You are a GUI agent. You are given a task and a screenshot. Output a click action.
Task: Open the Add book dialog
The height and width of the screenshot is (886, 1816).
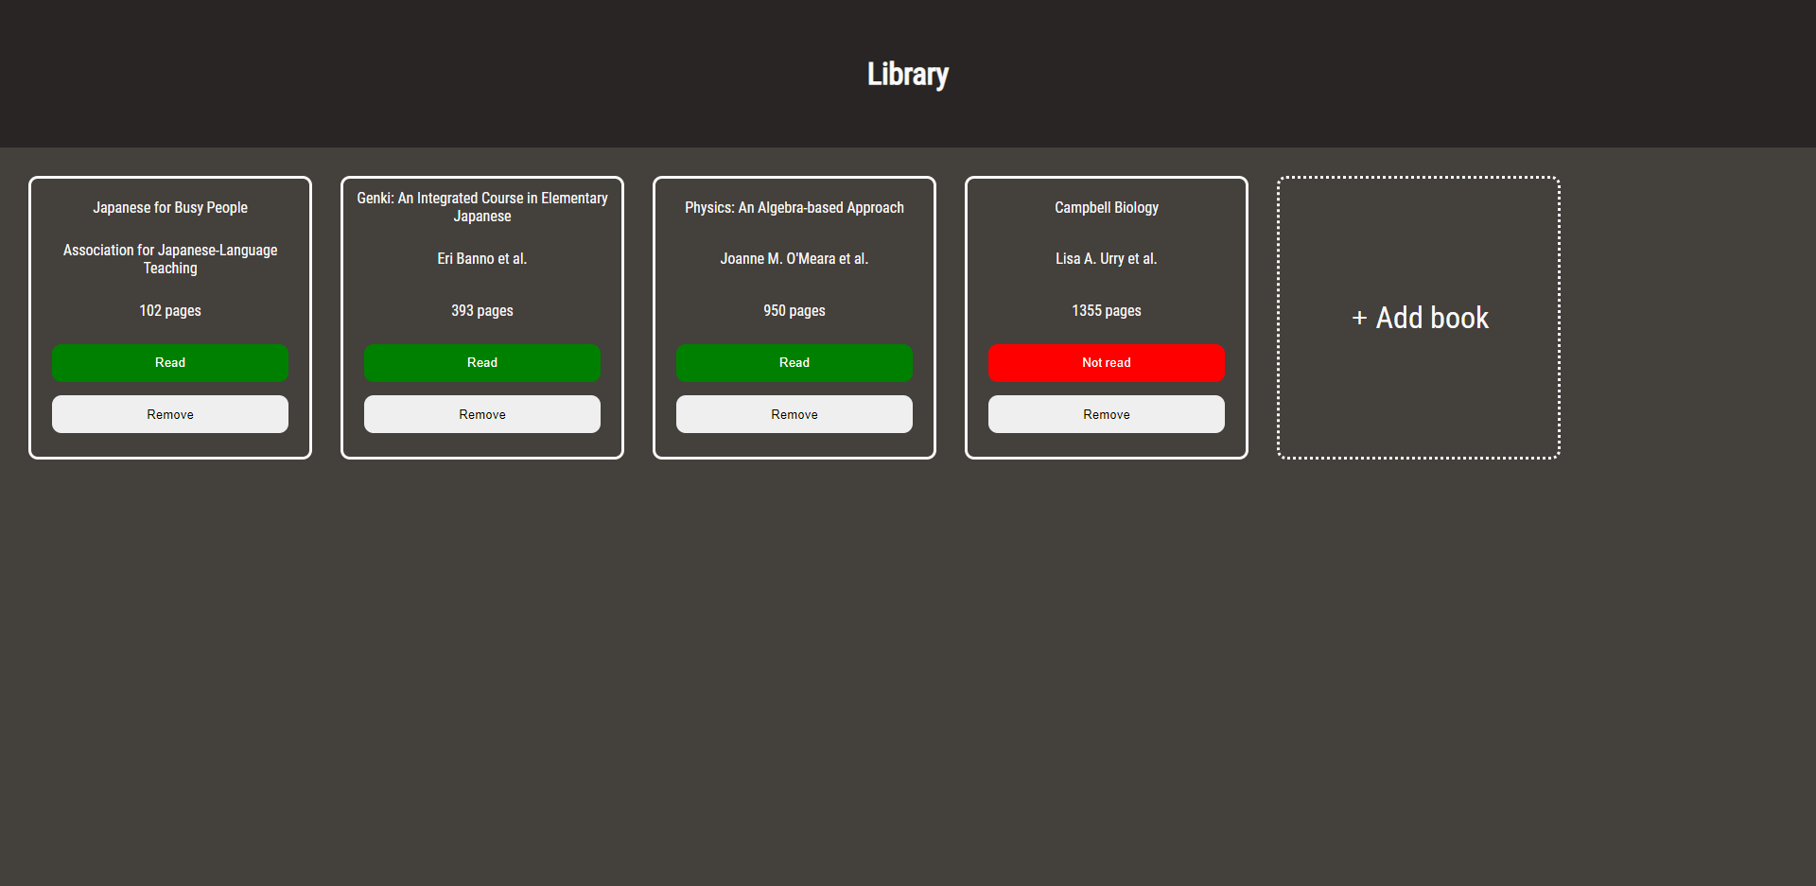click(x=1418, y=318)
